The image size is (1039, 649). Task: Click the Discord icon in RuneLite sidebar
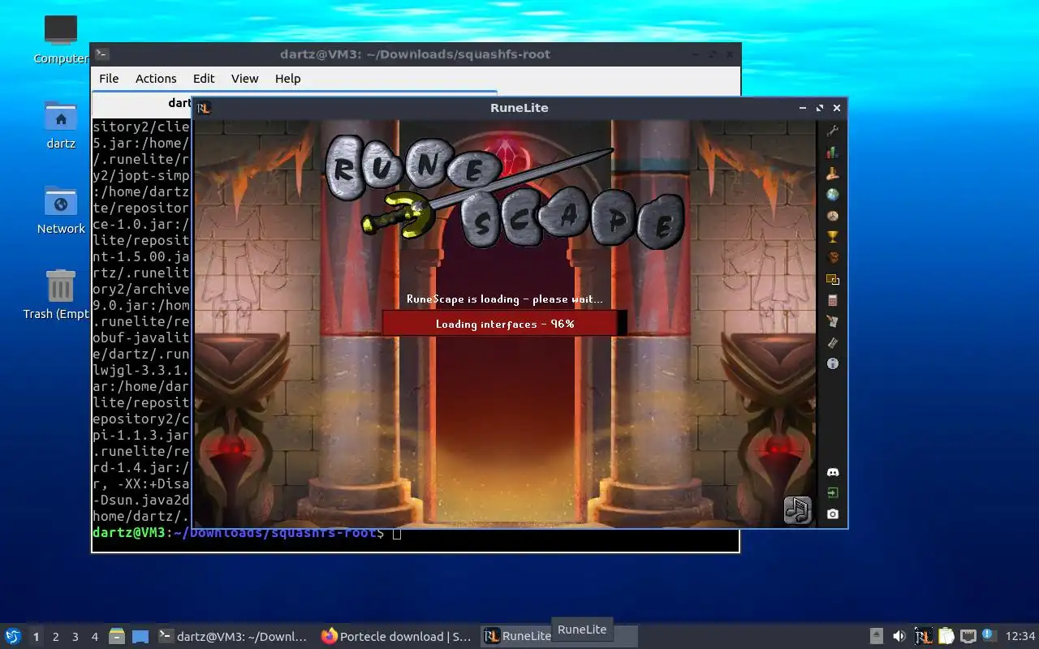(832, 472)
